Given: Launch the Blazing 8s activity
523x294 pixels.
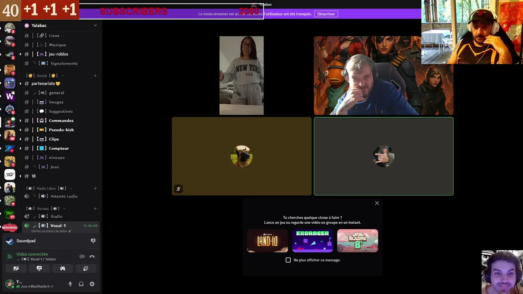Looking at the screenshot, I should (x=358, y=241).
